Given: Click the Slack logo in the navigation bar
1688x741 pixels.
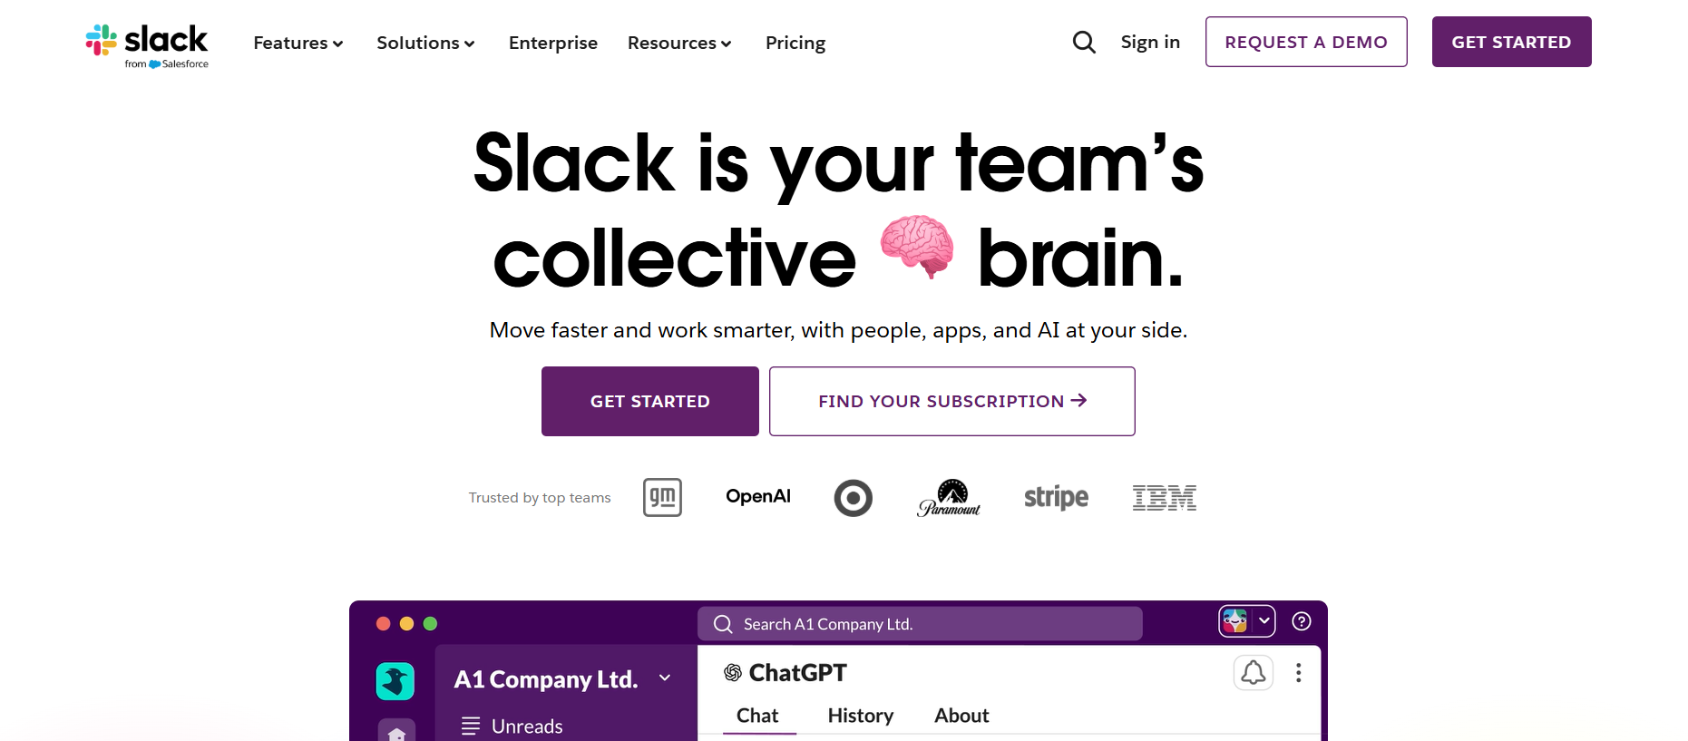Looking at the screenshot, I should [147, 42].
